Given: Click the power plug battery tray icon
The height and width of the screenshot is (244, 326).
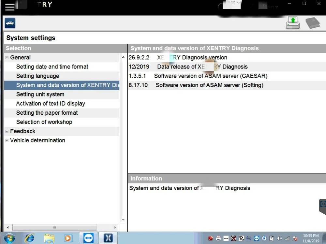Looking at the screenshot, I should tap(272, 238).
